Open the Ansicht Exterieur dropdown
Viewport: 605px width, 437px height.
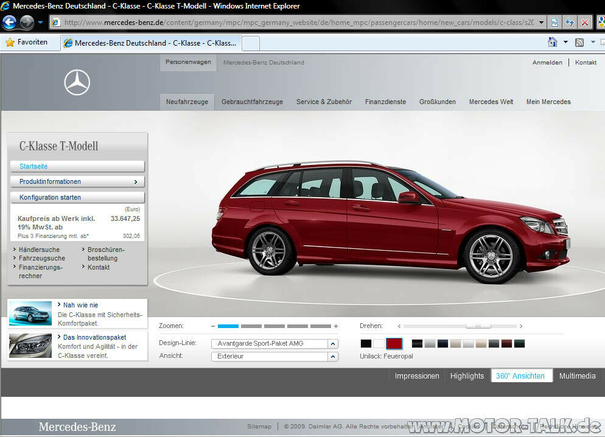275,357
